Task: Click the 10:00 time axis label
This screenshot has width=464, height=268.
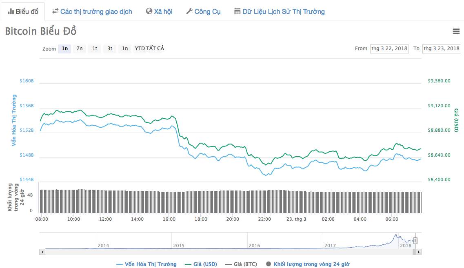Action: pyautogui.click(x=74, y=219)
